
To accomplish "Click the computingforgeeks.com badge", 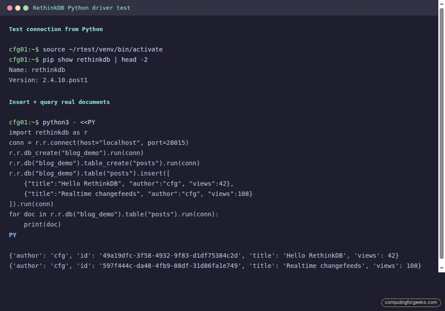I will coord(411,302).
